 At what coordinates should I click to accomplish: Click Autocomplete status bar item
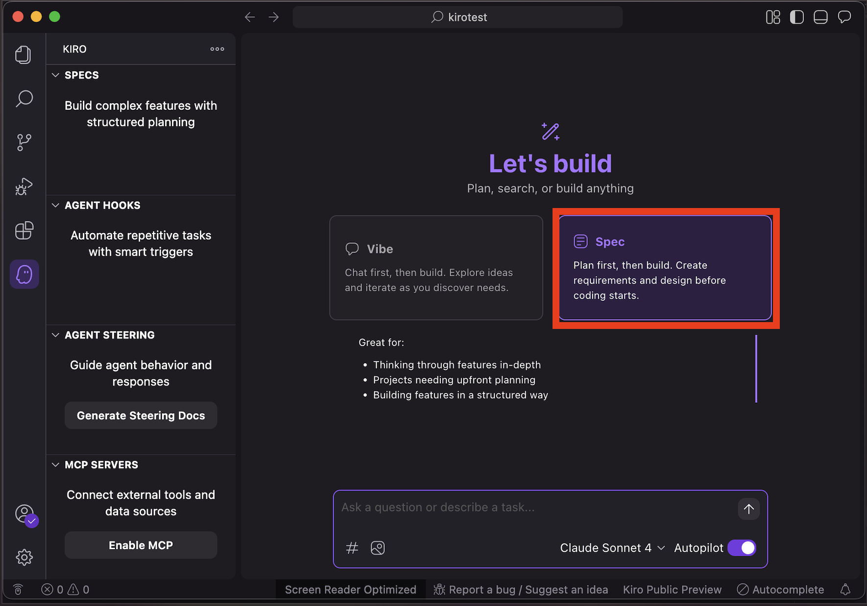[x=780, y=589]
